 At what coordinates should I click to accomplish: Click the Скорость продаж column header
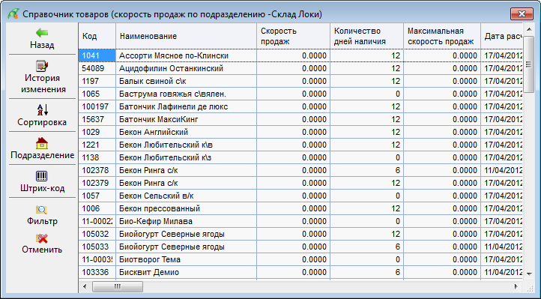coord(293,36)
